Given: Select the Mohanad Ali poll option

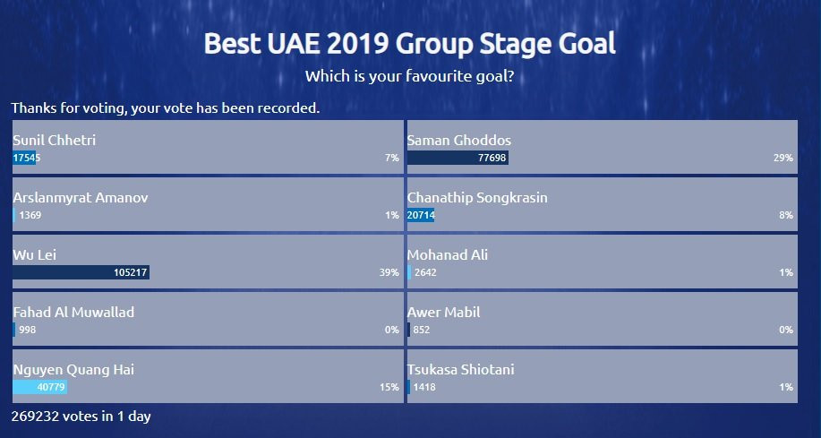Looking at the screenshot, I should pyautogui.click(x=602, y=262).
